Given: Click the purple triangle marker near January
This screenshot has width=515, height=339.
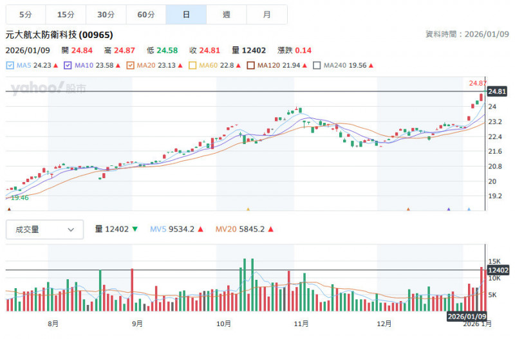Looking at the screenshot, I should [x=449, y=209].
